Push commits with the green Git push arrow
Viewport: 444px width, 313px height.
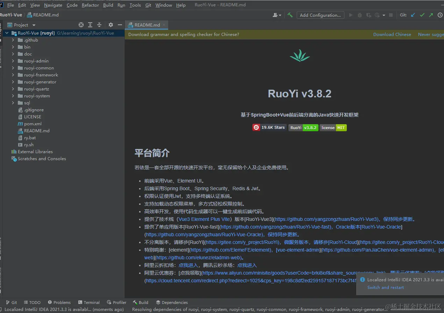(431, 15)
